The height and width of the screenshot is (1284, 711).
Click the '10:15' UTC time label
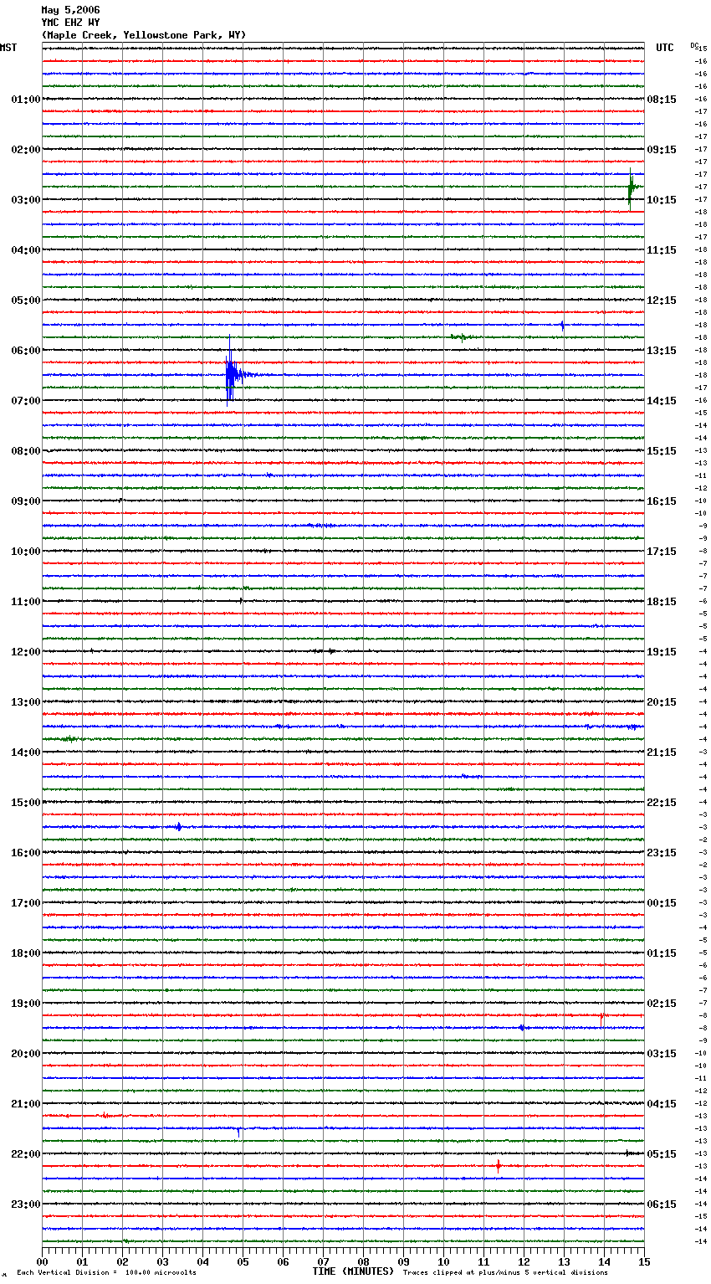[662, 200]
